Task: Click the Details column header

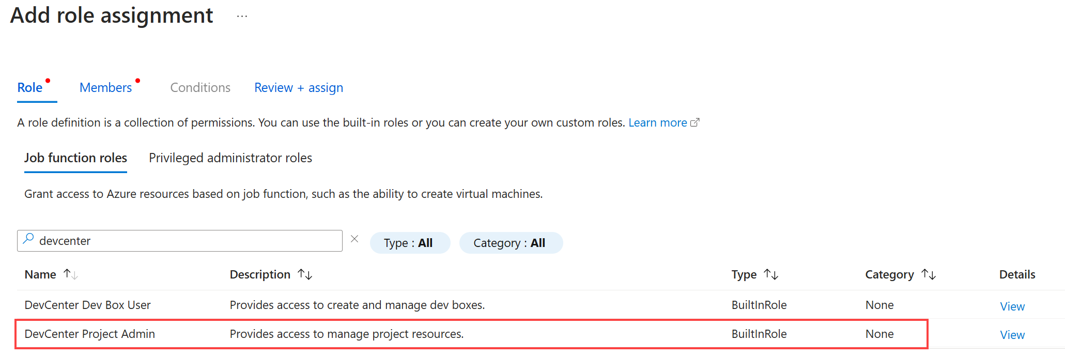Action: (1017, 274)
